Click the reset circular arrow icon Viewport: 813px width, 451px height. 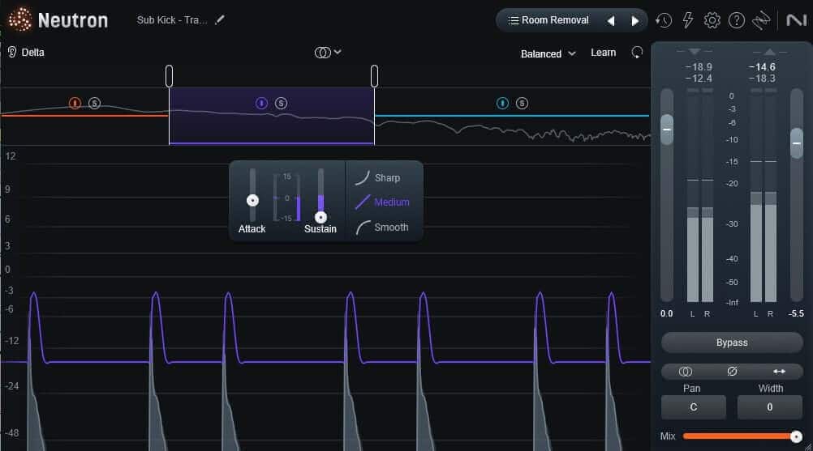pyautogui.click(x=637, y=53)
